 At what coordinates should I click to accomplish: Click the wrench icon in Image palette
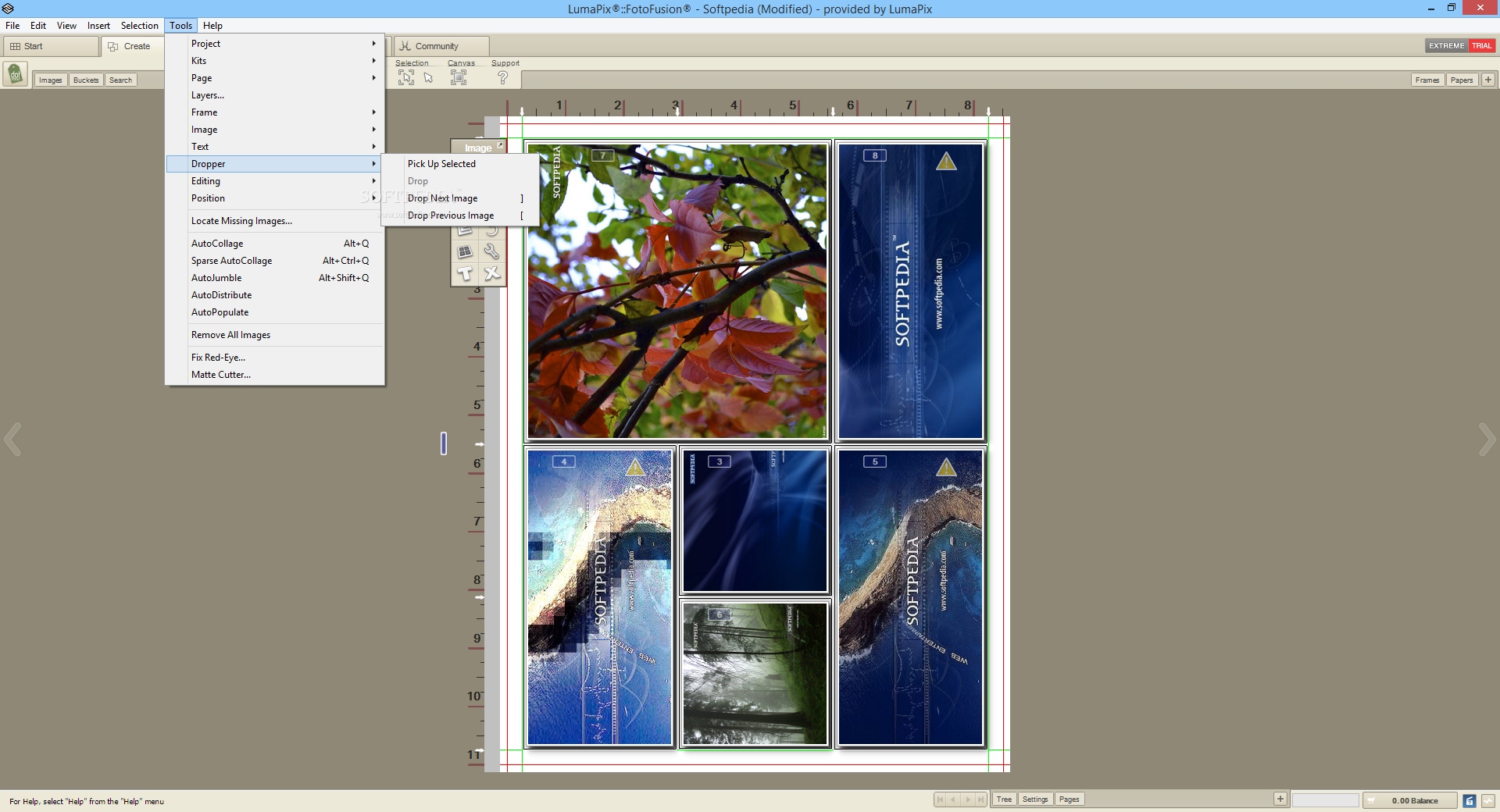(x=491, y=251)
